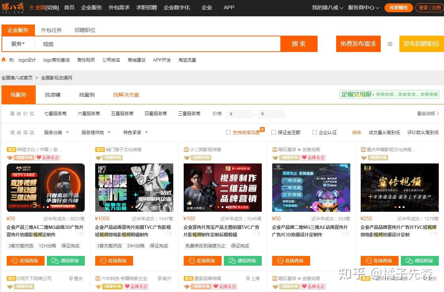Expand the 我的猪八戒 menu
This screenshot has height=292, width=444.
[x=328, y=8]
